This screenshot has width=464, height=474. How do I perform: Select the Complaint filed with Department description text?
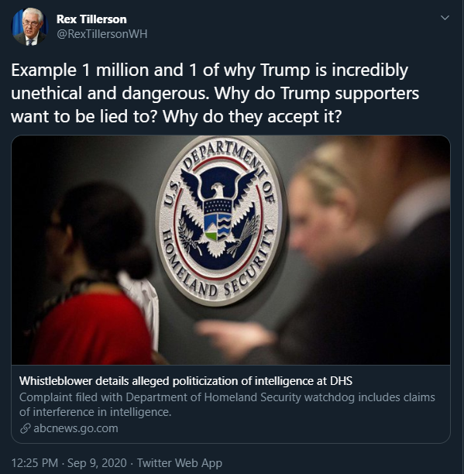[x=227, y=404]
